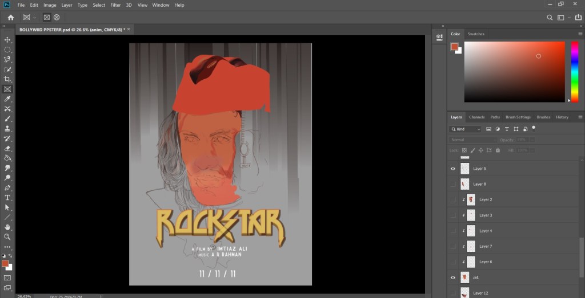
Task: Select Layer 2 thumbnail in Layers panel
Action: 471,200
